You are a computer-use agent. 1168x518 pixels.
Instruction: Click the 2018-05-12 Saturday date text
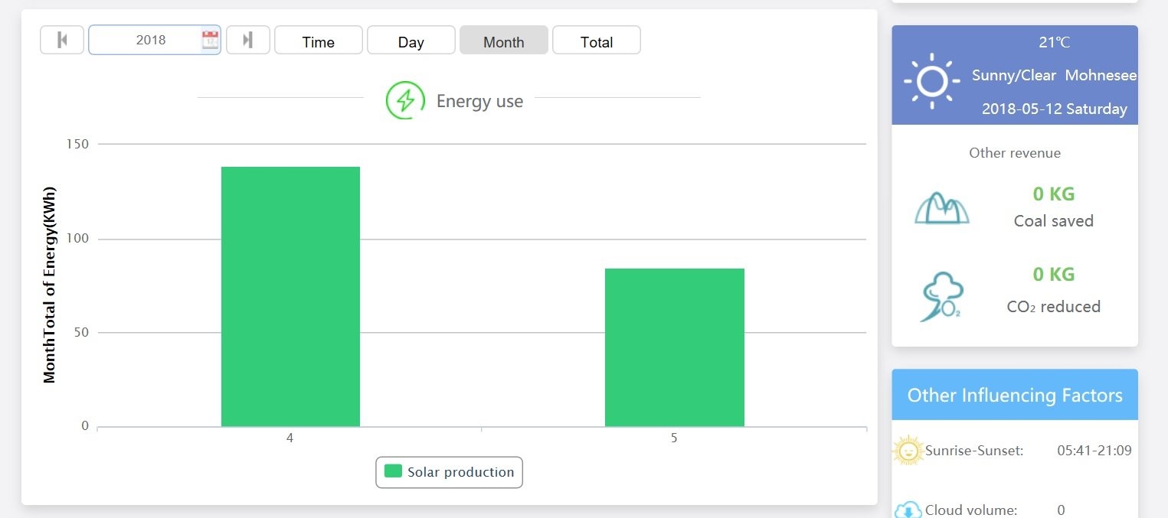point(1054,109)
